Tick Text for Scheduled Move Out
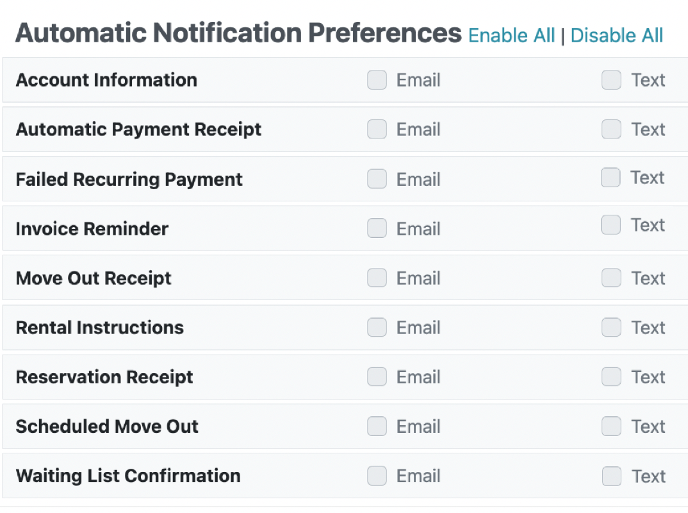The width and height of the screenshot is (688, 513). pyautogui.click(x=611, y=426)
